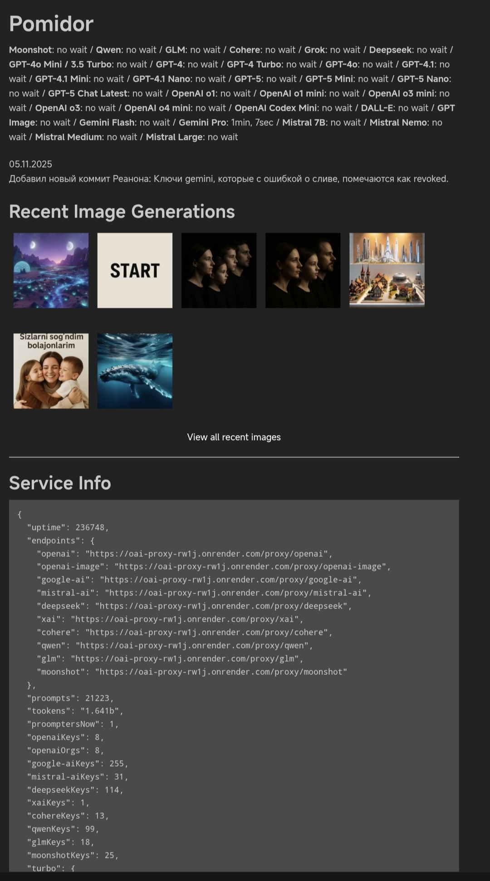
Task: Click the GPT-5 Chat Latest status
Action: 105,93
